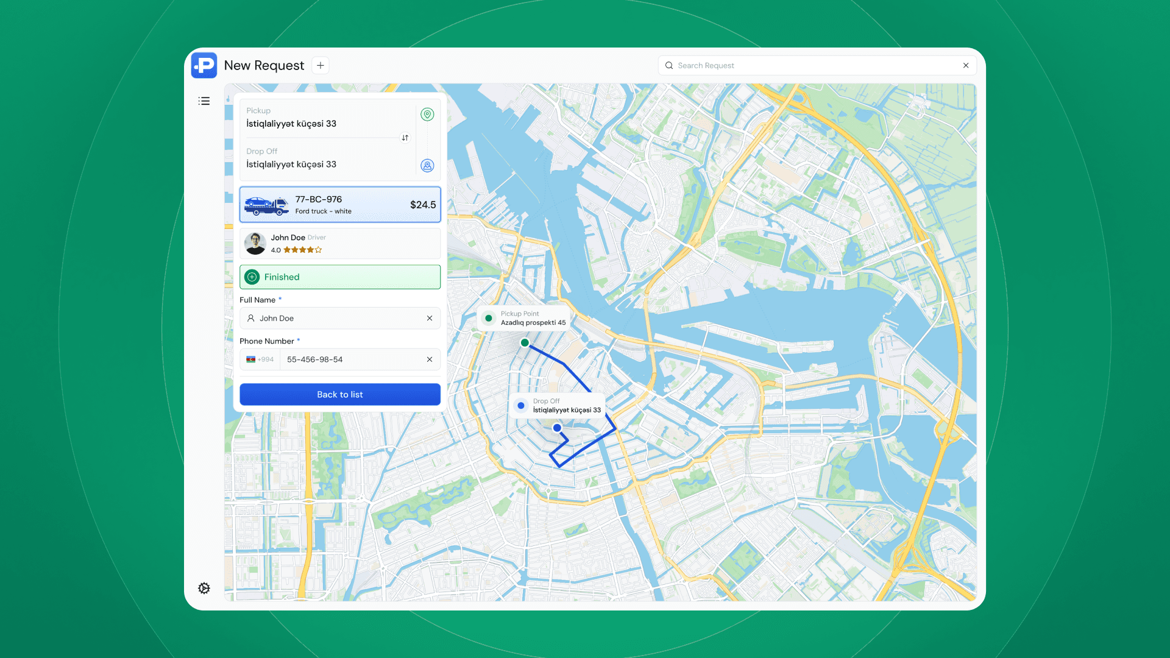This screenshot has width=1170, height=658.
Task: Open settings via the gear icon
Action: pyautogui.click(x=204, y=588)
